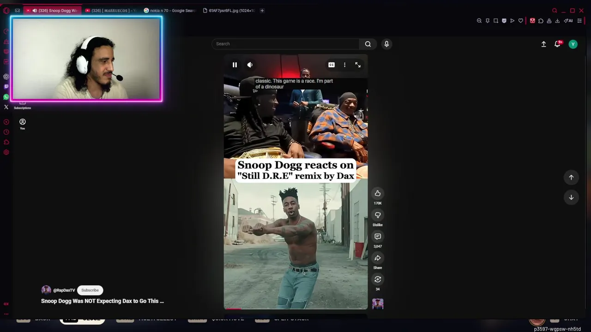
Task: Open the tab search magnifier in title bar
Action: [x=555, y=10]
